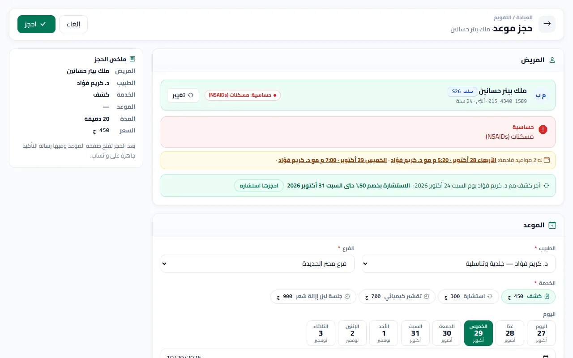Image resolution: width=573 pixels, height=358 pixels.
Task: Click the summary icon beside ملخص الحجز
Action: tap(132, 59)
